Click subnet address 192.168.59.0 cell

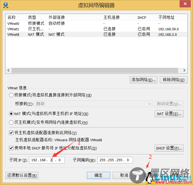pyautogui.click(x=168, y=29)
